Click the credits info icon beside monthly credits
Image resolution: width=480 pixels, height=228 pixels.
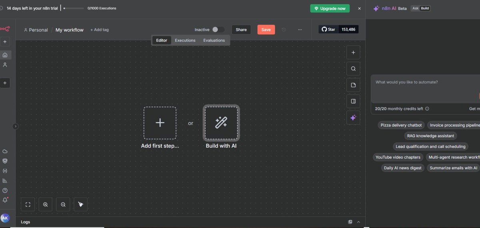pos(427,109)
